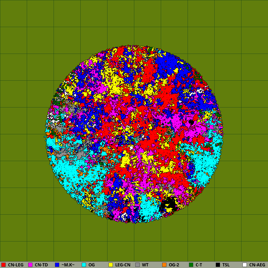Image resolution: width=268 pixels, height=268 pixels.
Task: Select the LEG-CN legend label
Action: tap(123, 265)
